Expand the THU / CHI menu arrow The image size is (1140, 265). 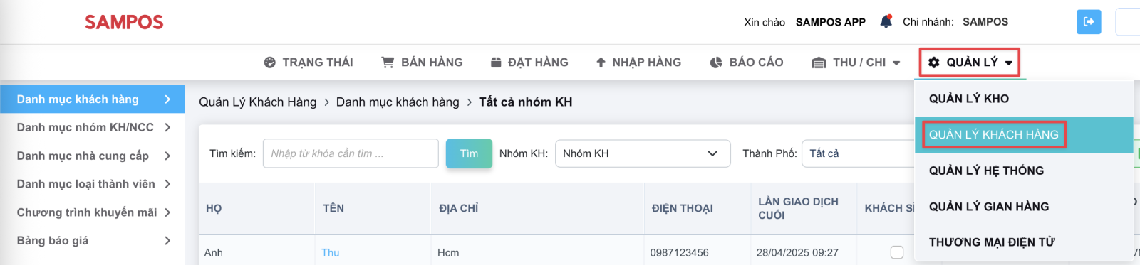[896, 63]
